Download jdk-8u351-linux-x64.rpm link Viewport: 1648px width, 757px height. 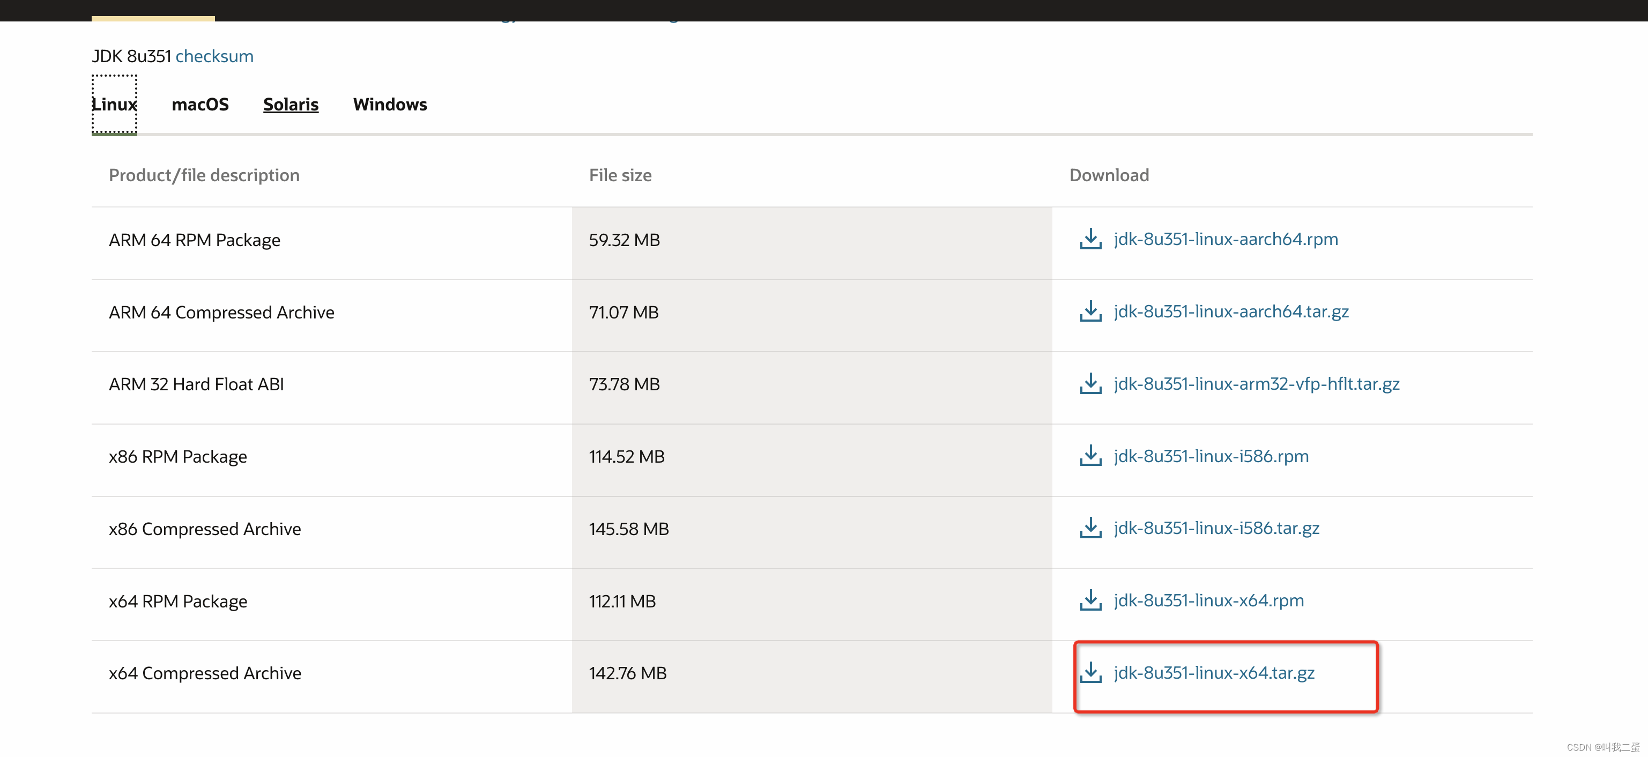click(x=1208, y=601)
